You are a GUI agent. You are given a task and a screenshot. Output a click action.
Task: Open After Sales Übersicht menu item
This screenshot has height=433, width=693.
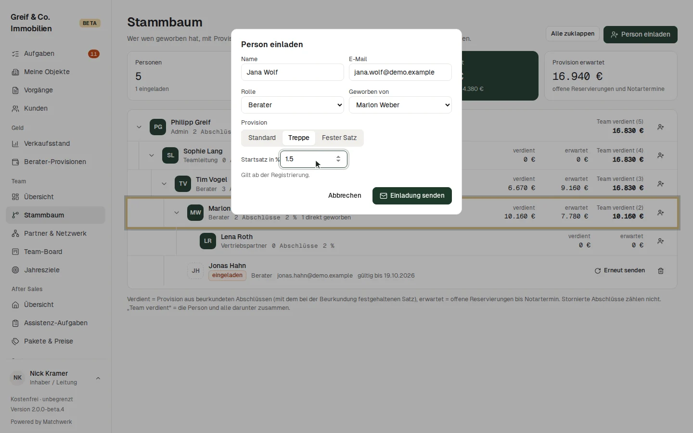pos(55,305)
